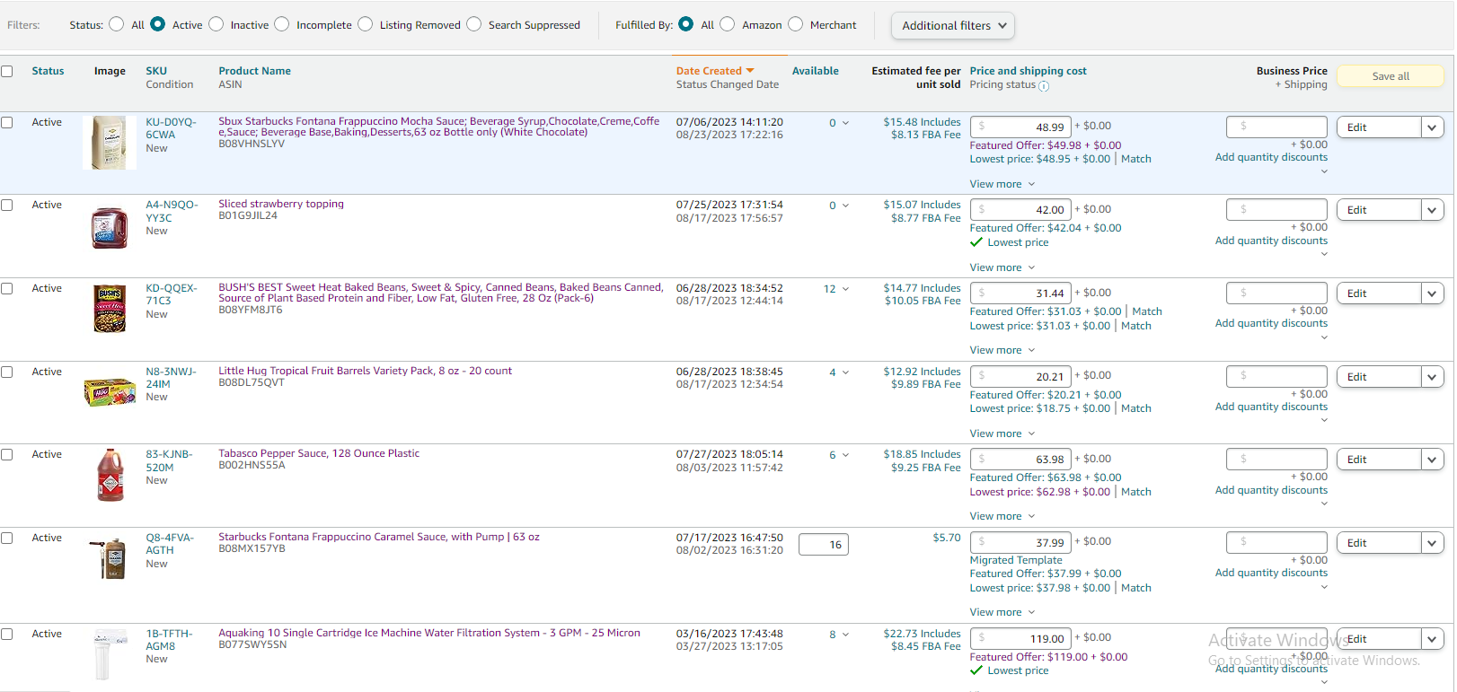Select the BUSH'S Baked Beans row checkbox
This screenshot has width=1457, height=692.
pyautogui.click(x=7, y=288)
